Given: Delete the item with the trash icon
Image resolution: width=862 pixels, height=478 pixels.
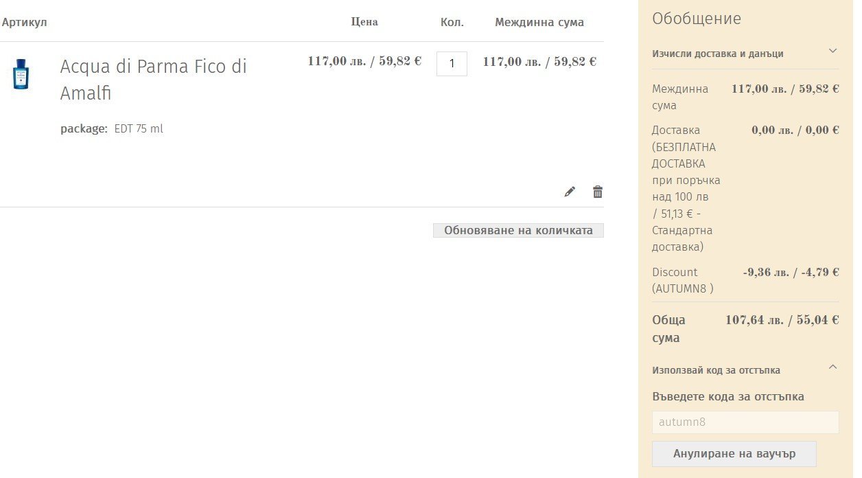Looking at the screenshot, I should click(x=598, y=192).
